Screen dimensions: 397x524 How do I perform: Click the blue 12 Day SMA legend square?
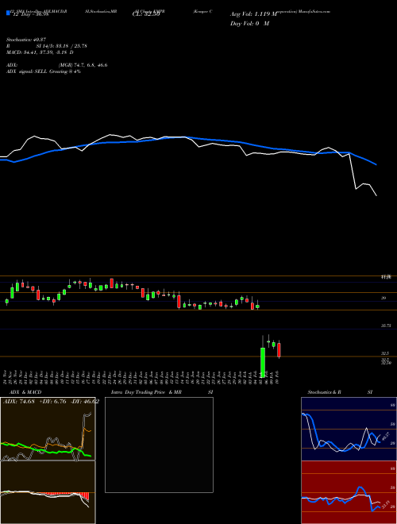(x=8, y=13)
